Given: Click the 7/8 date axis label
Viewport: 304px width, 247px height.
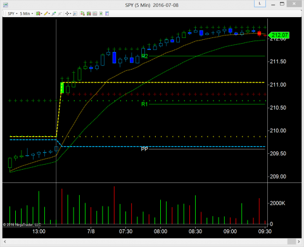Looking at the screenshot, I should pos(91,232).
